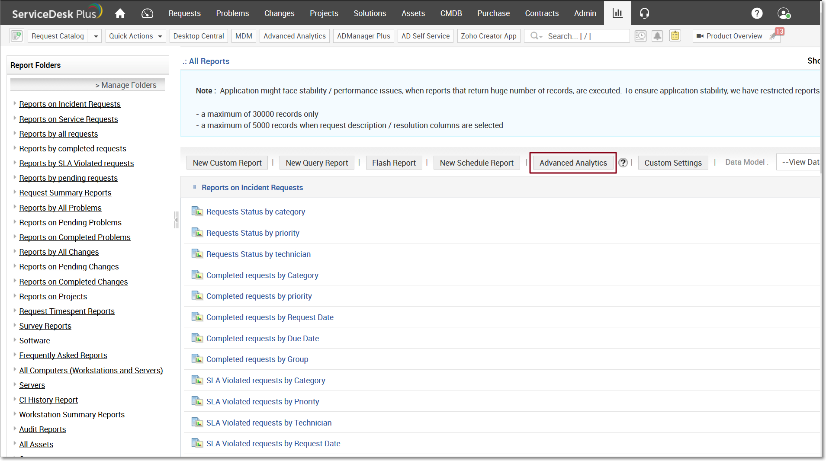Viewport: 826px width, 461px height.
Task: Collapse the left panel splitter handle
Action: 176,220
